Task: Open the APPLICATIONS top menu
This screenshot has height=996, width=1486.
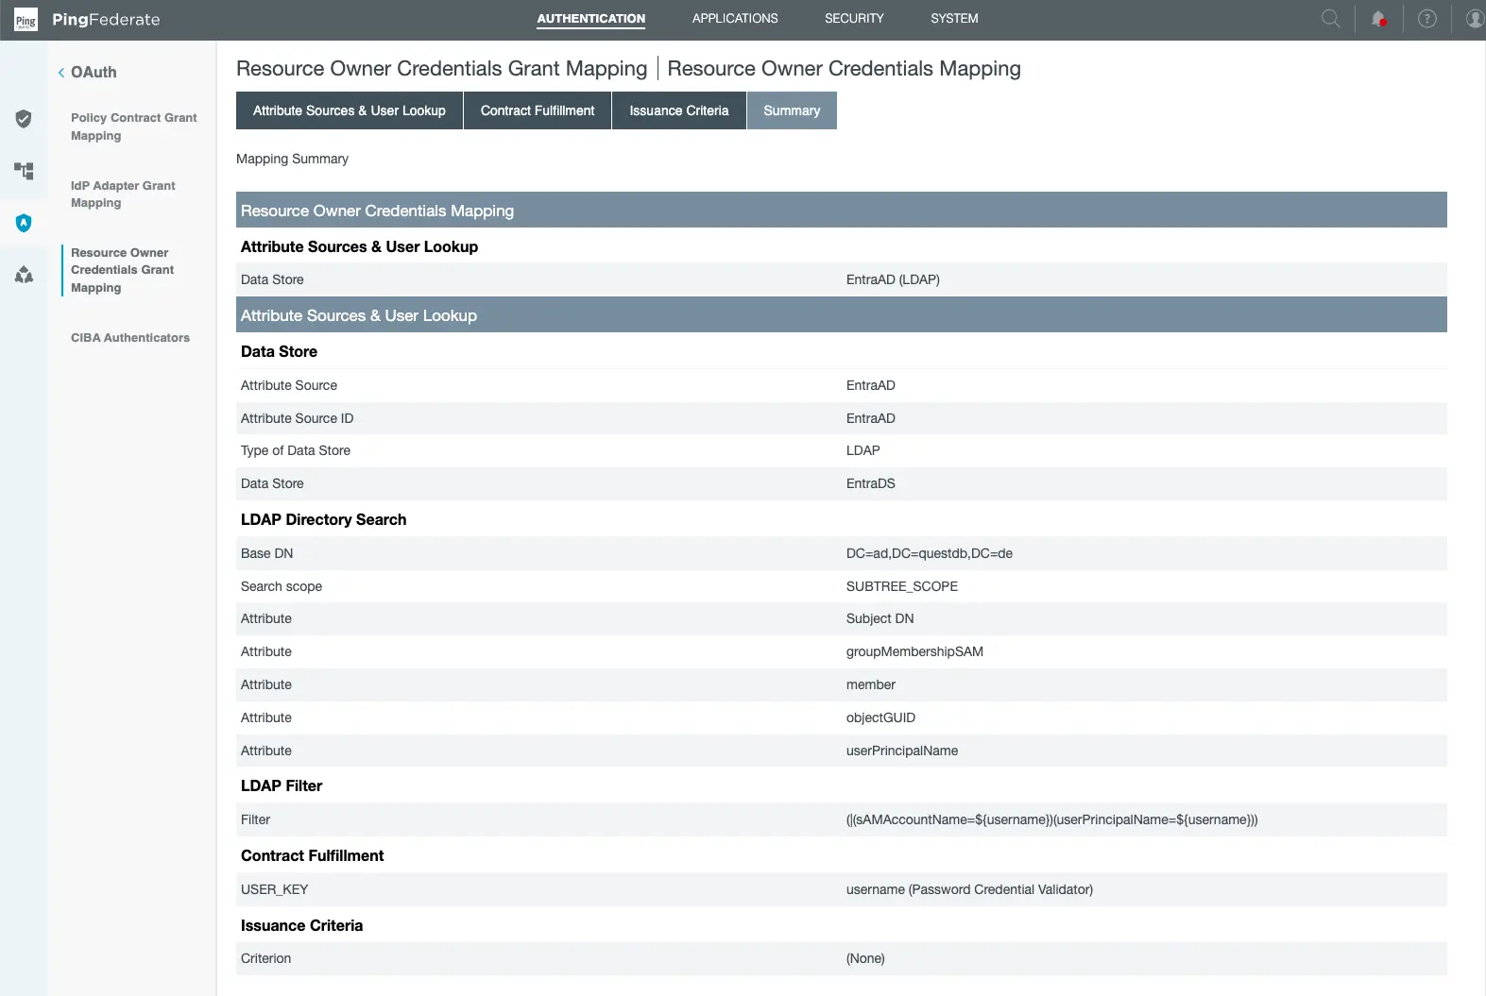Action: click(735, 19)
